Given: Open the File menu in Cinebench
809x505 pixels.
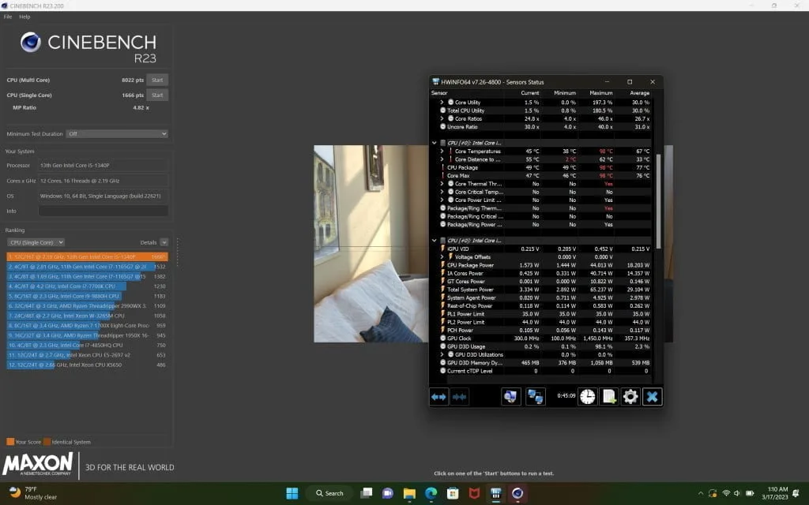Looking at the screenshot, I should [x=8, y=17].
